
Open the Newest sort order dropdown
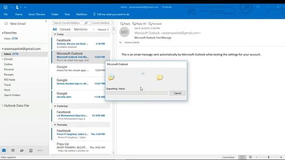click(x=103, y=29)
